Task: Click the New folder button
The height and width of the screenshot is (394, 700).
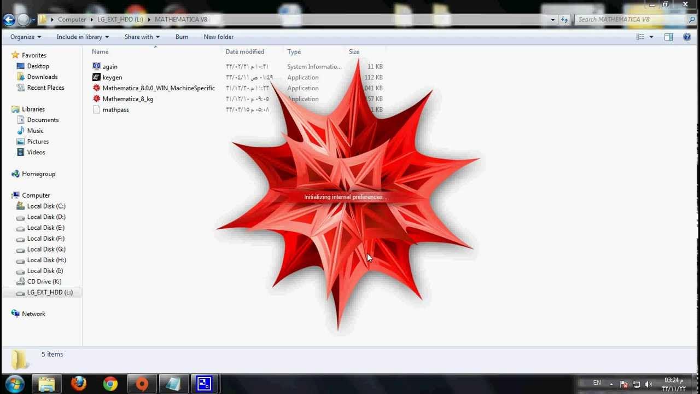Action: (218, 37)
